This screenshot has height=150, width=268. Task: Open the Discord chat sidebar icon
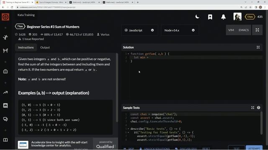click(x=5, y=105)
